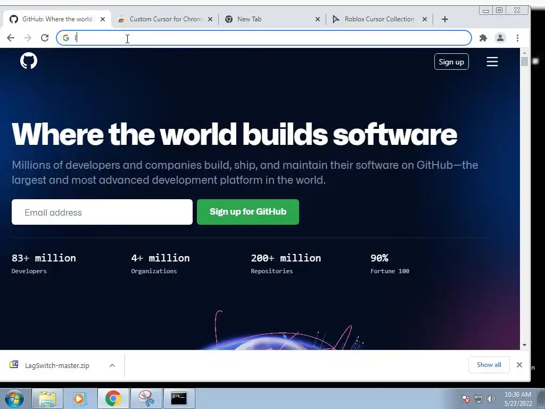Close the GitHub tab

click(x=103, y=19)
